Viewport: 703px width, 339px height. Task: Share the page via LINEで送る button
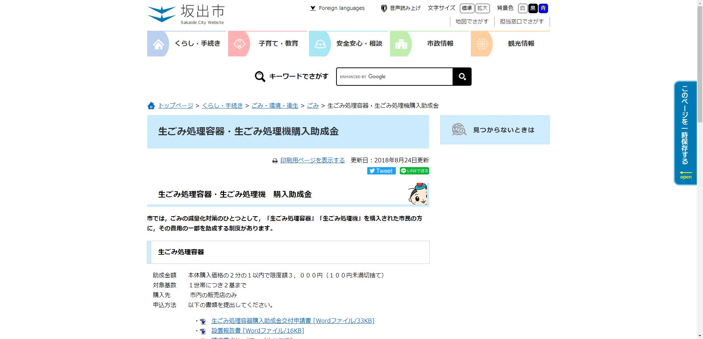[x=414, y=171]
